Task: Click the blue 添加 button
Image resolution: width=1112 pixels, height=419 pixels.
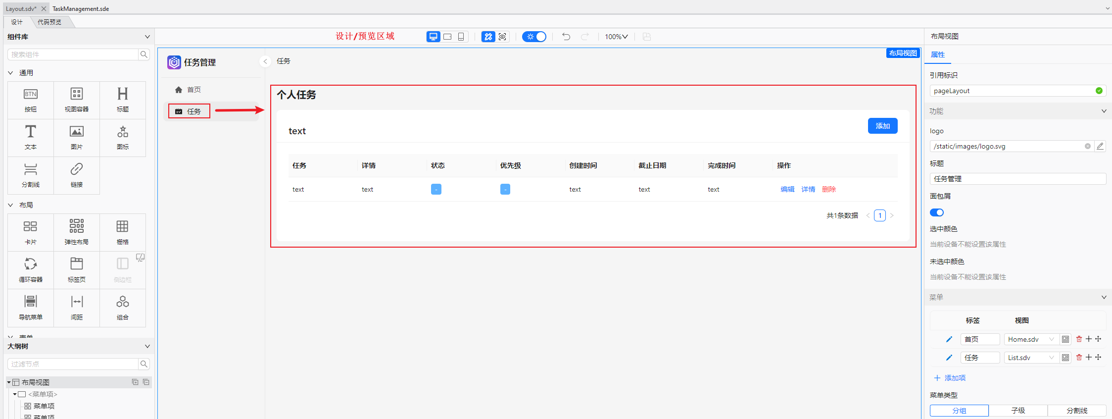Action: 882,126
